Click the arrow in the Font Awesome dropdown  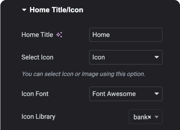(157, 94)
